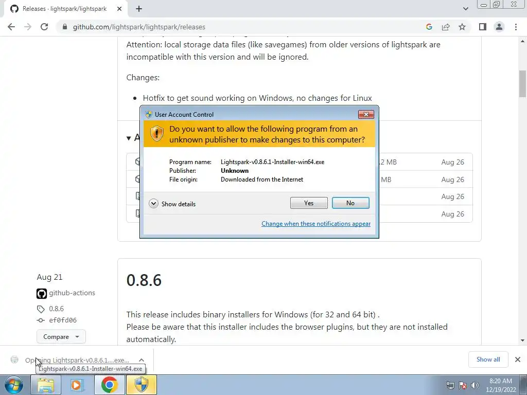Viewport: 527px width, 395px height.
Task: Close the Releases browser tab
Action: tap(119, 9)
